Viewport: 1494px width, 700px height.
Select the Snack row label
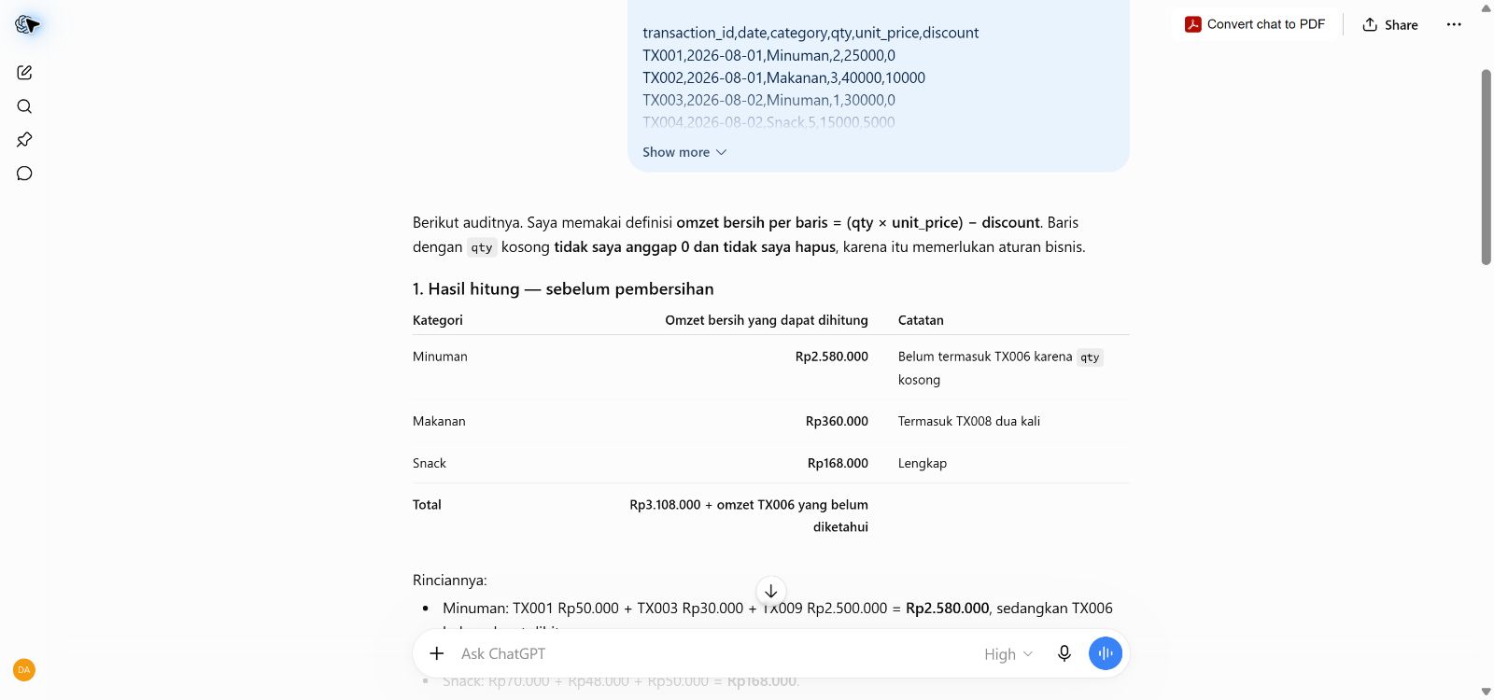click(430, 463)
